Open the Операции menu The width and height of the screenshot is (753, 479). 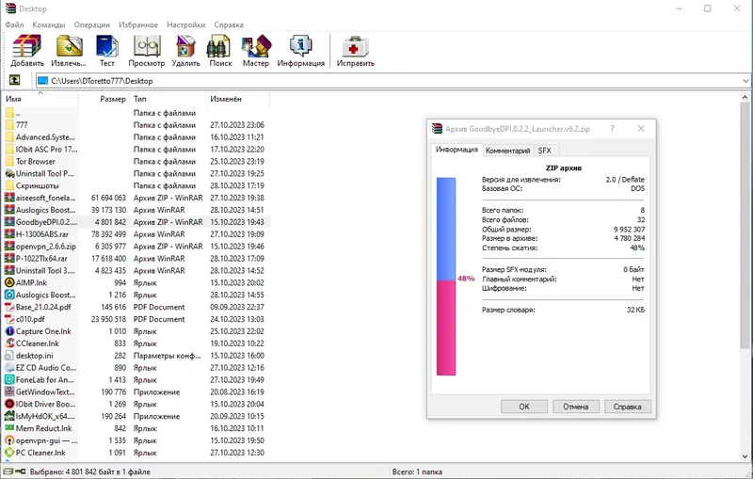(91, 24)
